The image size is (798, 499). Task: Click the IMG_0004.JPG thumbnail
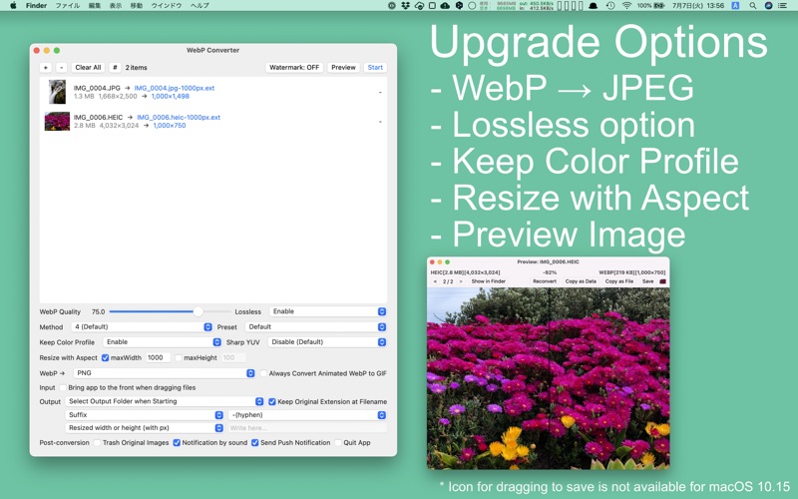pos(57,92)
